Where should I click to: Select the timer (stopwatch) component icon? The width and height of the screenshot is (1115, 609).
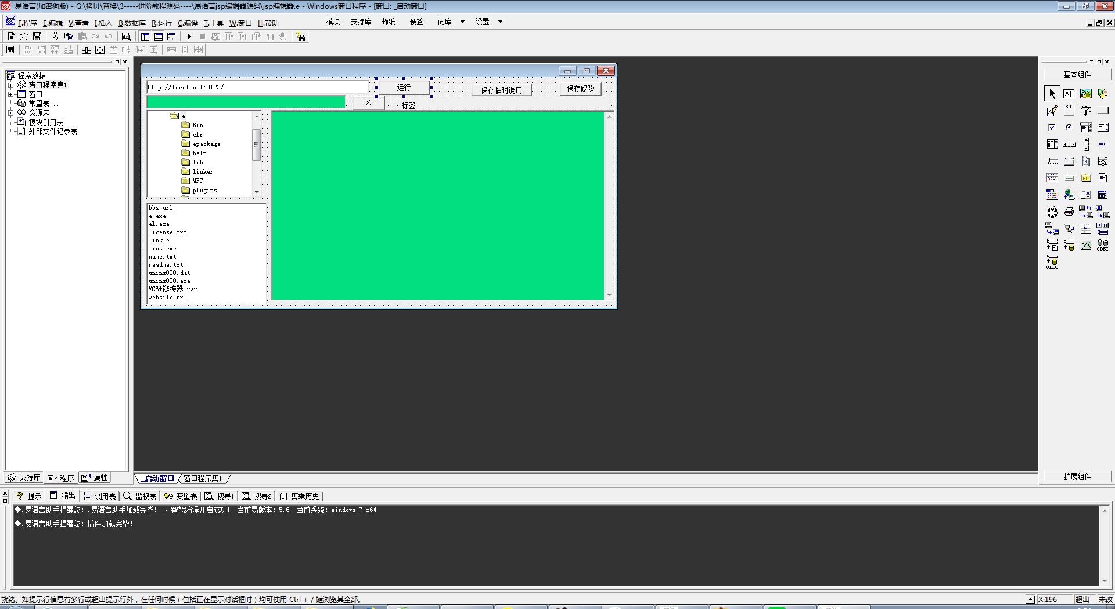pos(1052,212)
